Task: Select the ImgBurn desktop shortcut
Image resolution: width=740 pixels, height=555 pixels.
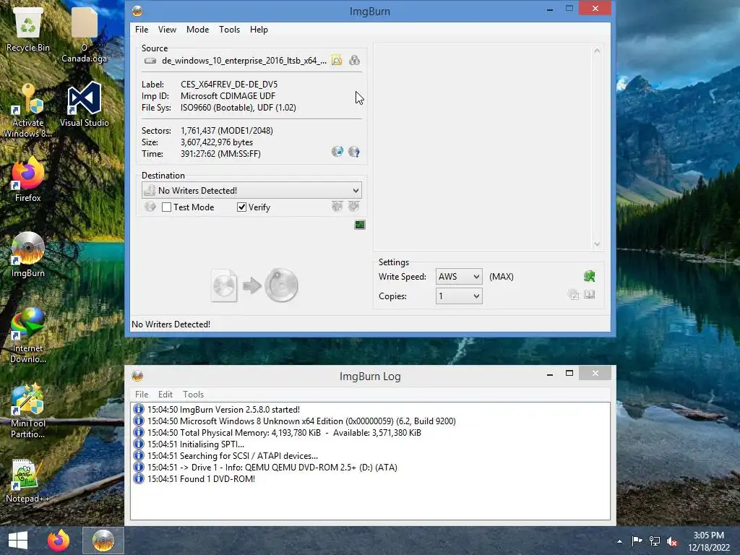Action: tap(28, 255)
